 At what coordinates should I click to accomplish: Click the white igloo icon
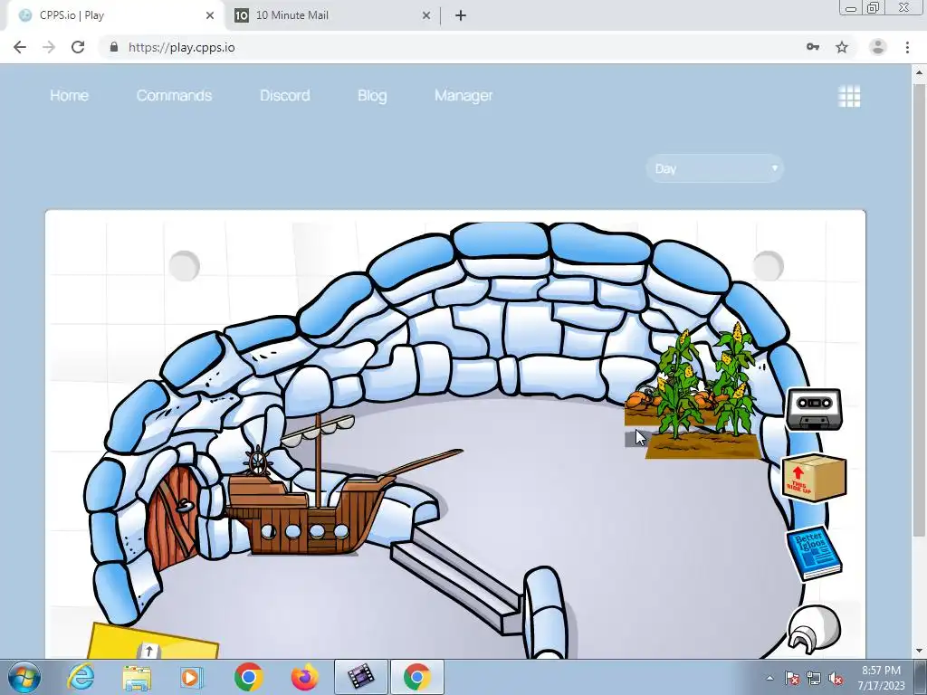pyautogui.click(x=814, y=629)
